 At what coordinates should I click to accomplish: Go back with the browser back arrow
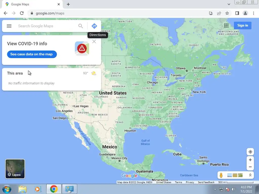pos(6,13)
